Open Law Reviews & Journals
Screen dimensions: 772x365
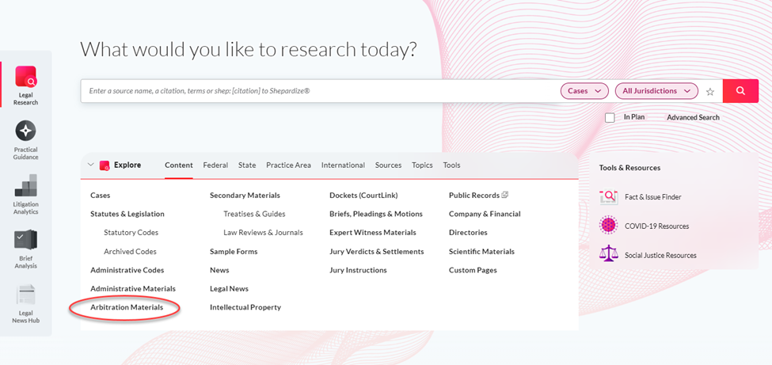264,233
